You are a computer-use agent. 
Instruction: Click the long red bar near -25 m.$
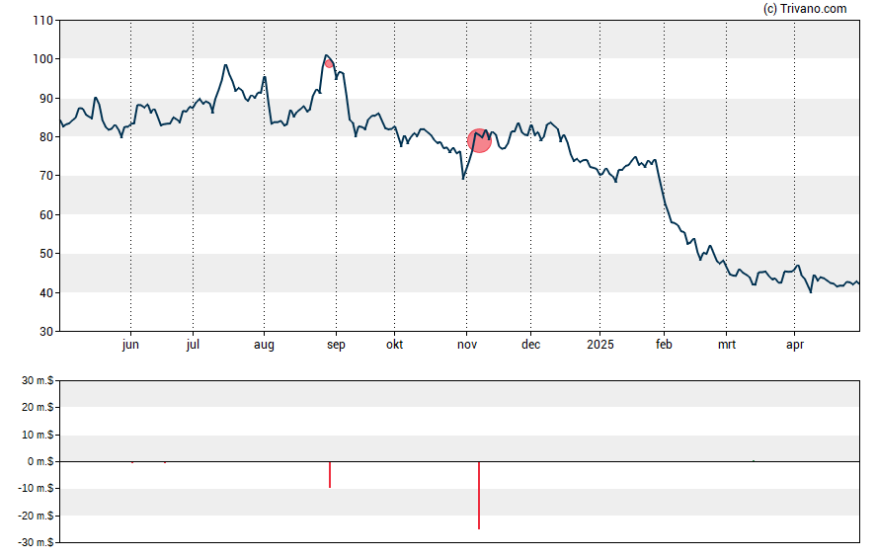[x=479, y=495]
